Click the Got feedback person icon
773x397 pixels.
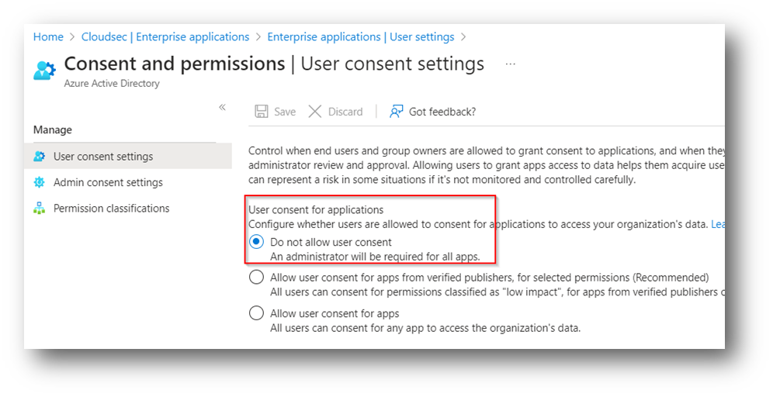point(397,112)
